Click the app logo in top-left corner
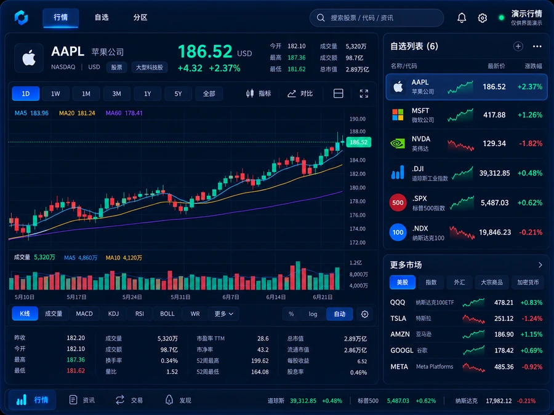 point(21,17)
